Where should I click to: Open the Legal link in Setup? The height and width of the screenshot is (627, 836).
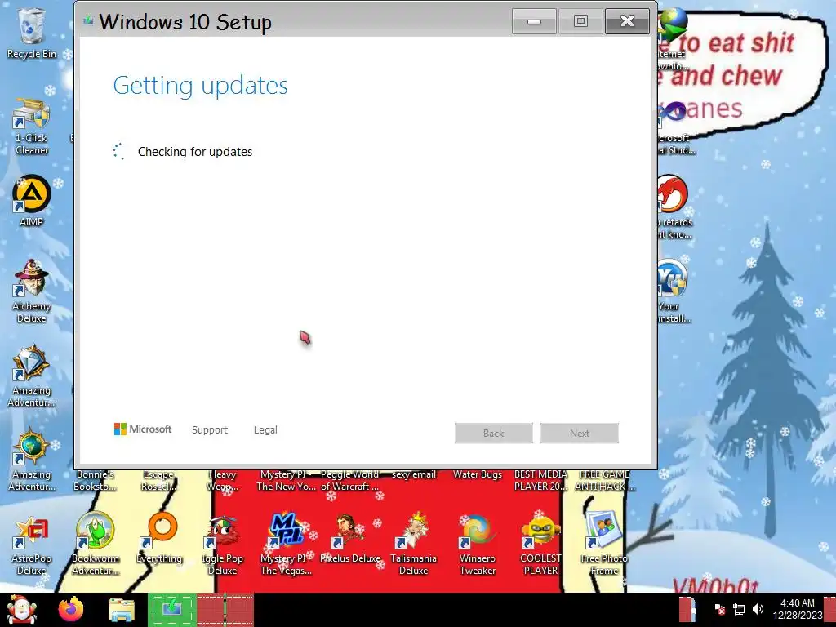click(265, 429)
